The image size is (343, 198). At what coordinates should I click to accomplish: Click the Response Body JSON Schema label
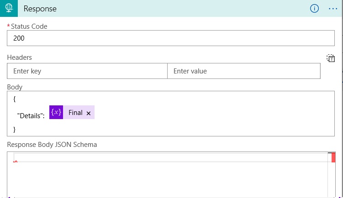[x=52, y=145]
